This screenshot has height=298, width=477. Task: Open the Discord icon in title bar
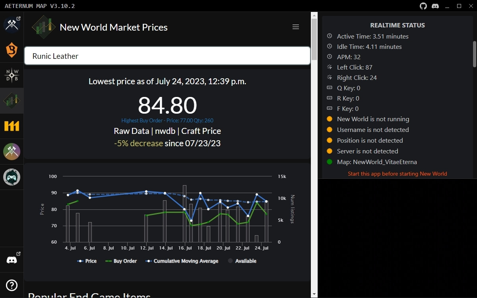click(x=435, y=6)
